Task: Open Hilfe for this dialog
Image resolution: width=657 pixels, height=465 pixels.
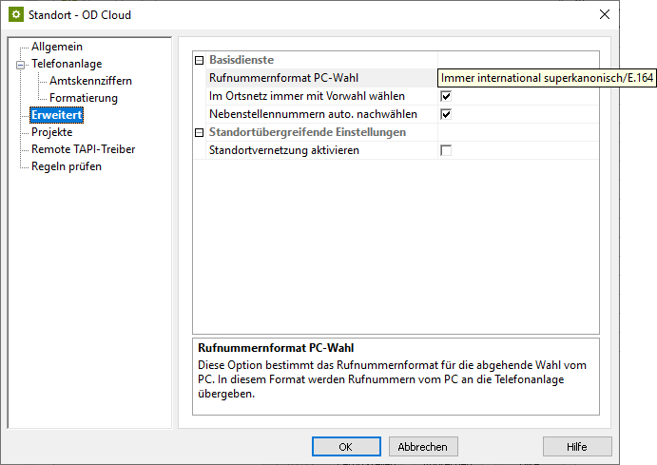Action: coord(576,446)
